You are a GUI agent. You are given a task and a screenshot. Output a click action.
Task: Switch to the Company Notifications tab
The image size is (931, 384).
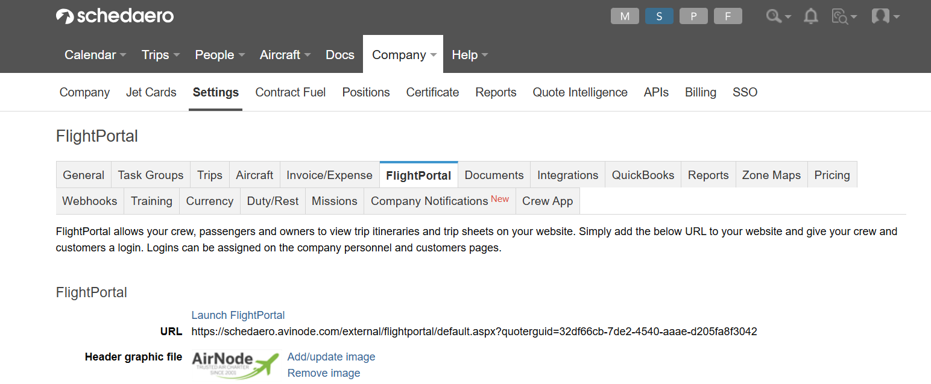(x=440, y=201)
